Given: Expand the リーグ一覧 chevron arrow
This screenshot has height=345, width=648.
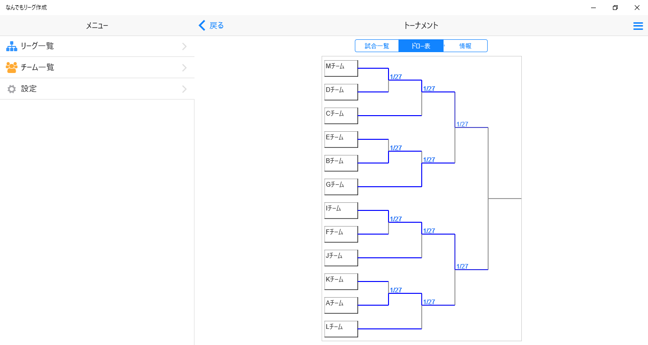Looking at the screenshot, I should [x=184, y=46].
